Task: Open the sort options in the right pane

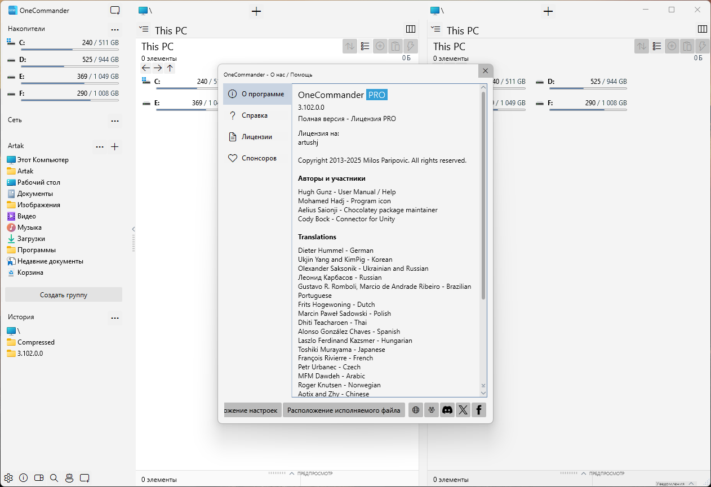Action: point(642,46)
